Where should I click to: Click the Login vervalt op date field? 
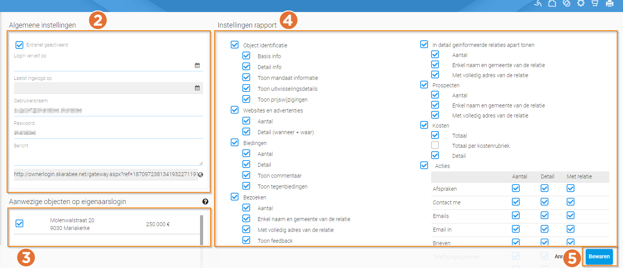[108, 66]
